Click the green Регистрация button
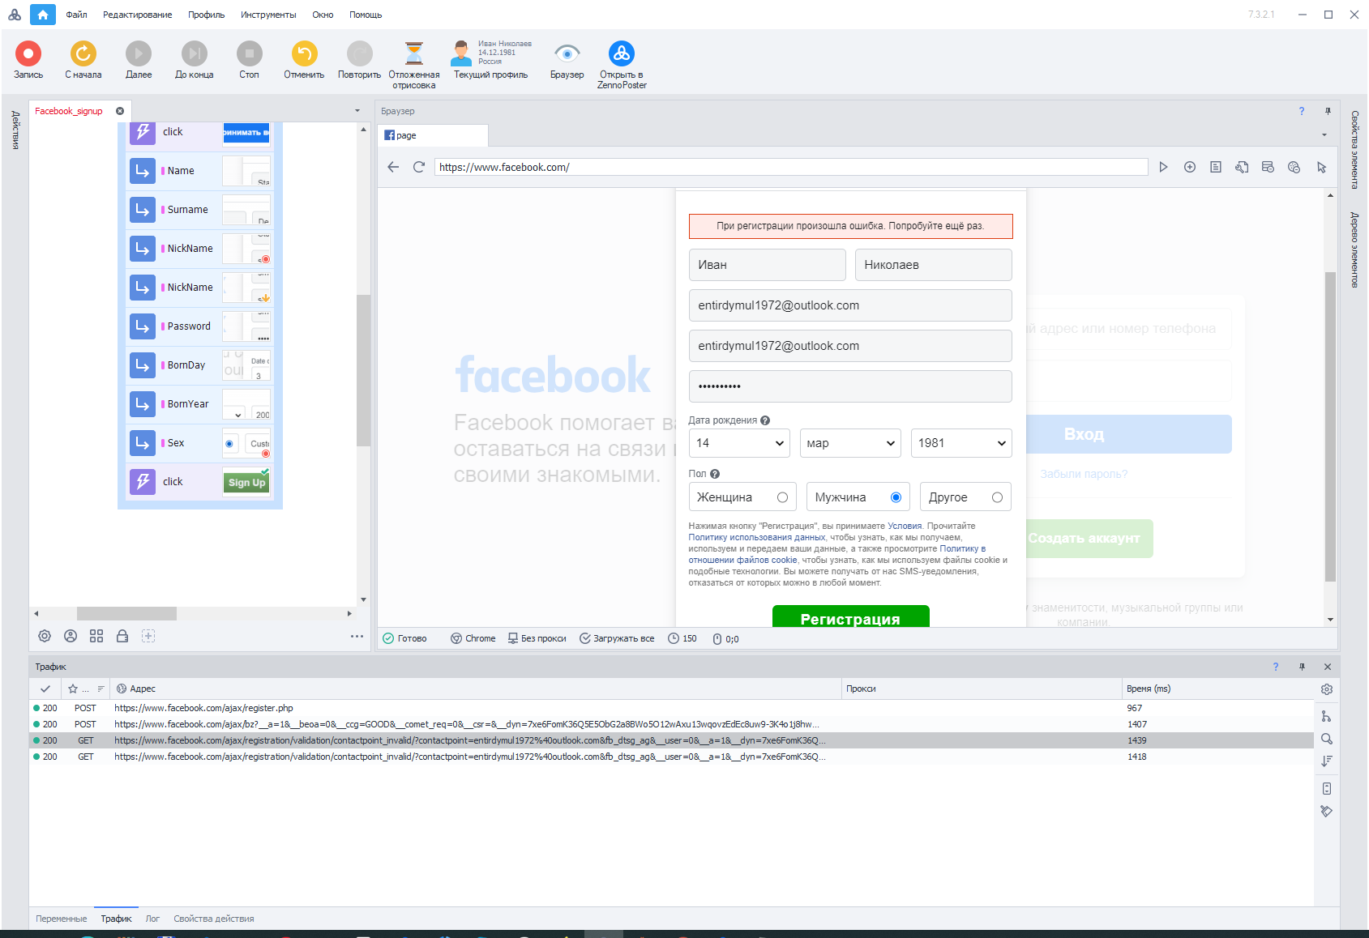The height and width of the screenshot is (938, 1369). coord(850,616)
